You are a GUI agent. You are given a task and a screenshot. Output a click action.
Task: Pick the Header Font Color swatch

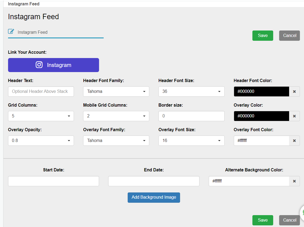[261, 92]
